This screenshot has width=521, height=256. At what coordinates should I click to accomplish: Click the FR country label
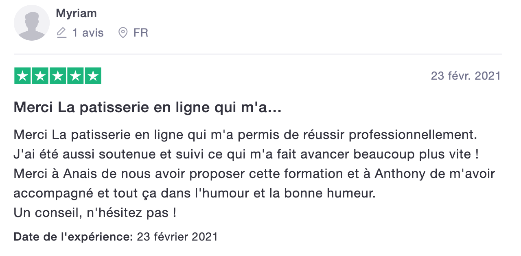pyautogui.click(x=141, y=33)
